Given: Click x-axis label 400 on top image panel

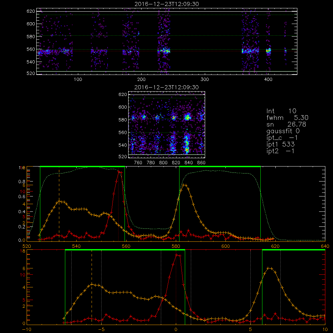Looking at the screenshot, I should point(268,80).
